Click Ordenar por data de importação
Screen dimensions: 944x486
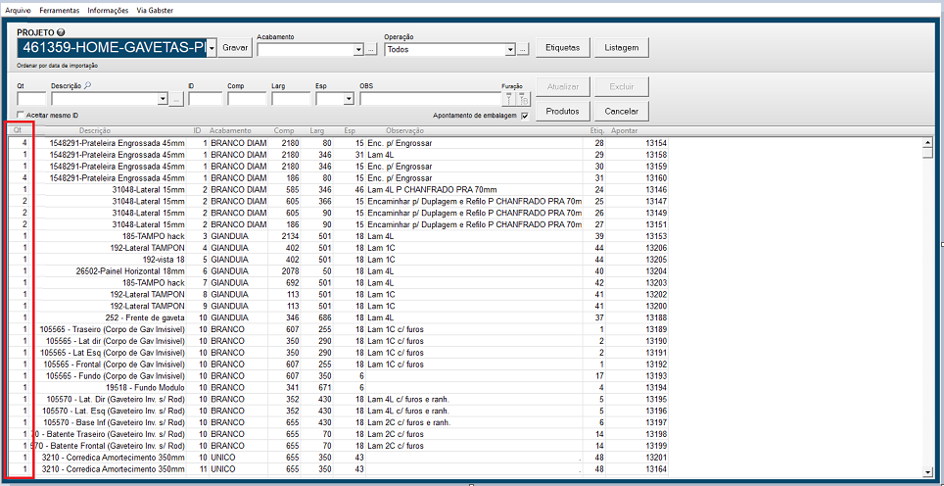click(57, 65)
